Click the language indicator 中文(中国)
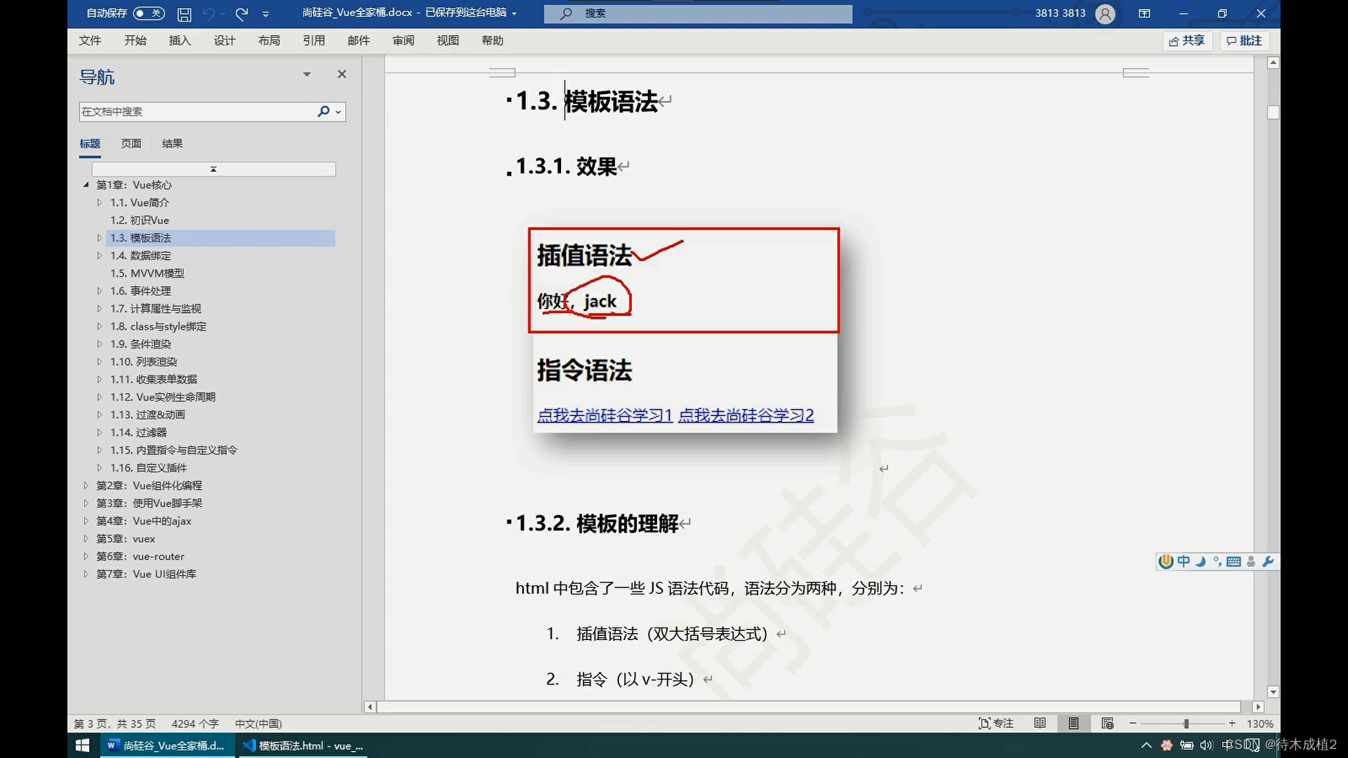Viewport: 1348px width, 758px height. [x=258, y=724]
